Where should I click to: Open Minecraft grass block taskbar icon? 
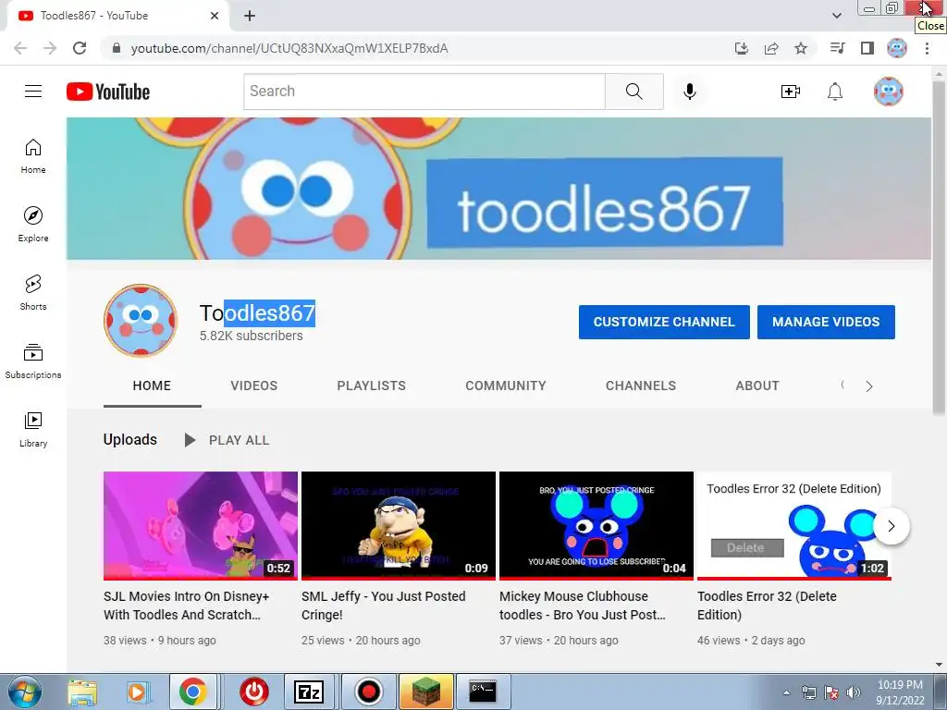425,692
